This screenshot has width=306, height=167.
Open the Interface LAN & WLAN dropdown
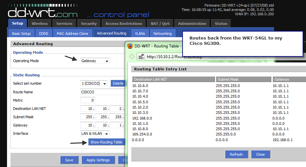pos(95,133)
